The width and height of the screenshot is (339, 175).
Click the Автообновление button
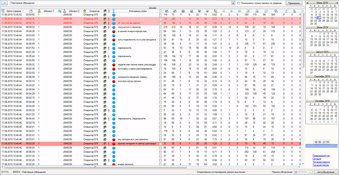[x=325, y=172]
